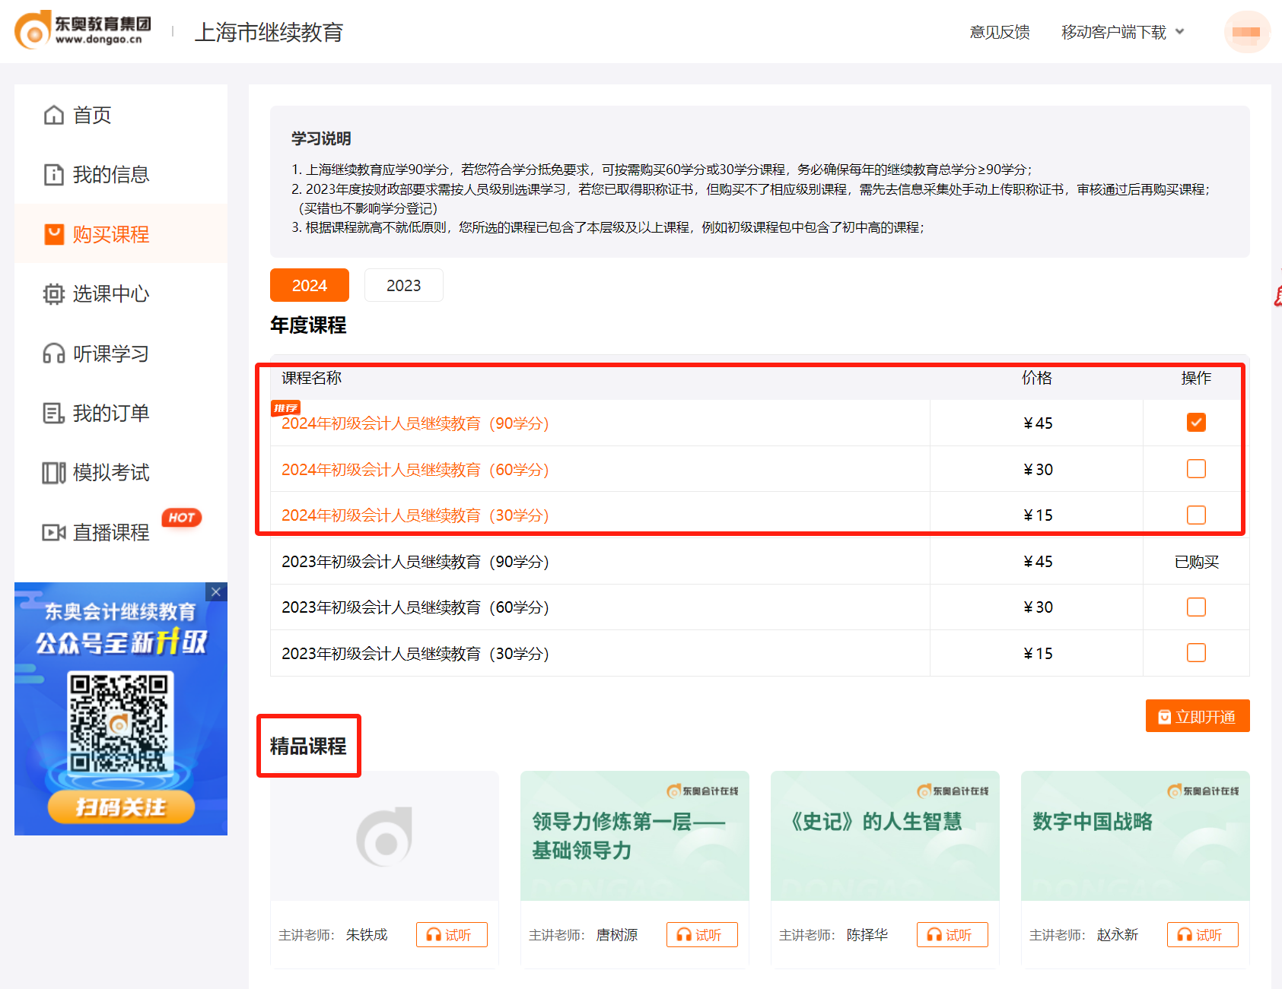Click the user avatar icon top right

pos(1246,32)
